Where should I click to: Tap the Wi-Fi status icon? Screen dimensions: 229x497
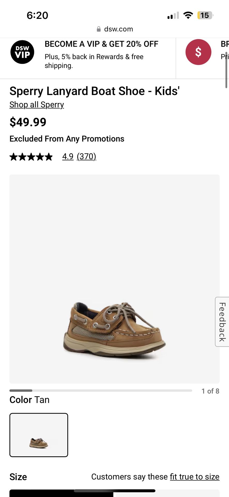tap(188, 16)
